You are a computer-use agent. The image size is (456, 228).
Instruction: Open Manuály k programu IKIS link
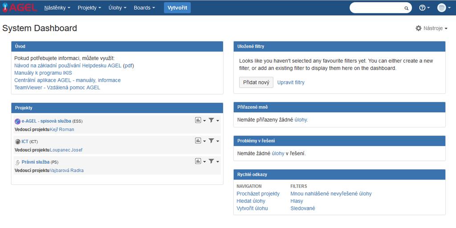[x=43, y=73]
